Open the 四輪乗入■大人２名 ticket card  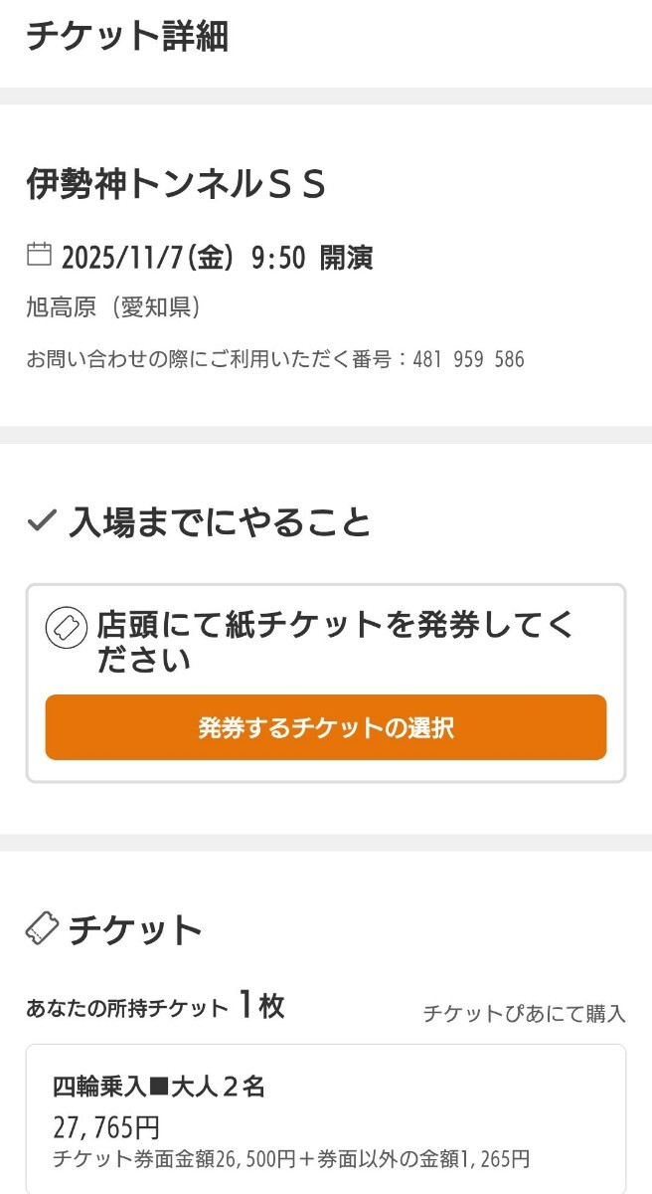(x=326, y=1119)
